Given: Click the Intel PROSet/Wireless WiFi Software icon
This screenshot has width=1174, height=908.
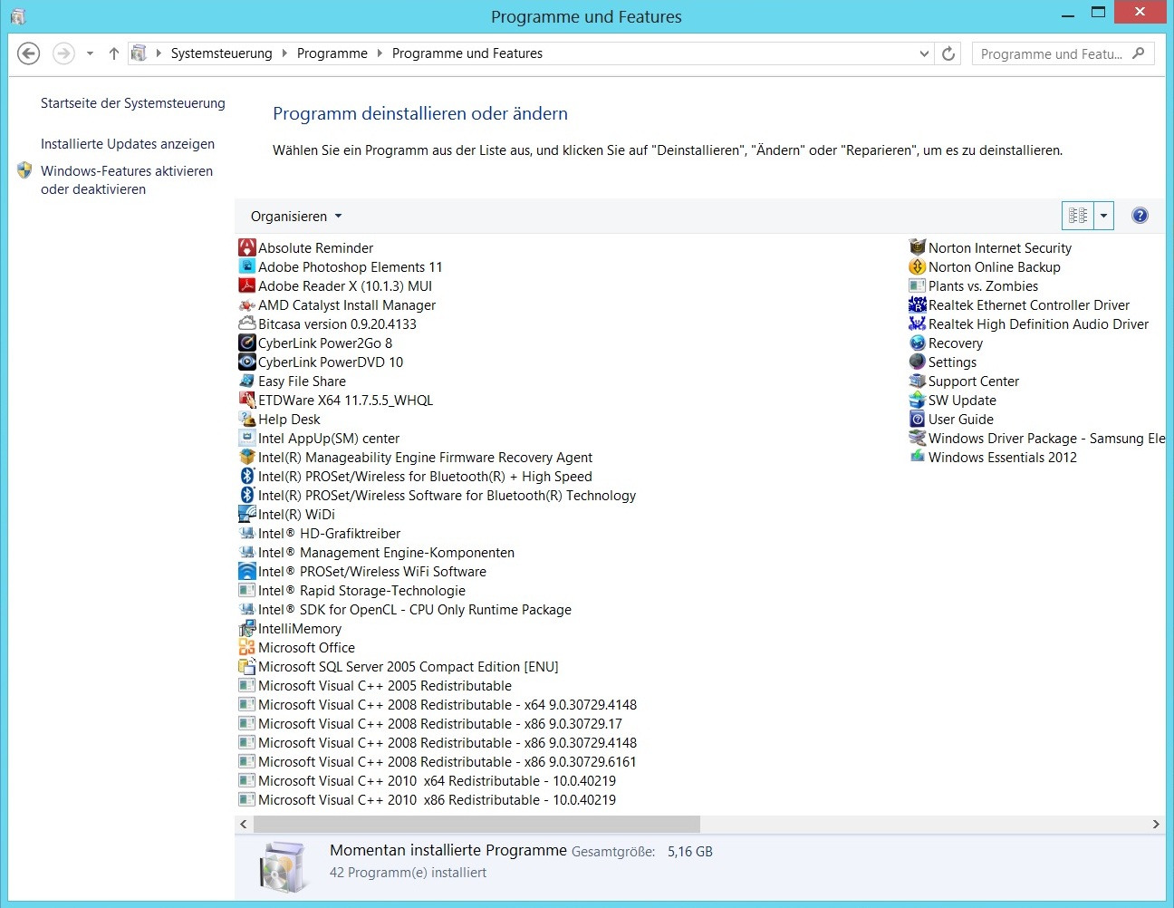Looking at the screenshot, I should tap(247, 571).
